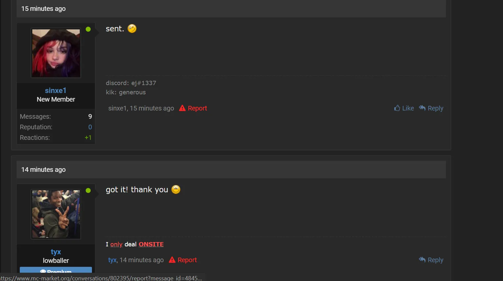This screenshot has width=503, height=281.
Task: Open tyx's profile via avatar picture
Action: pos(56,214)
